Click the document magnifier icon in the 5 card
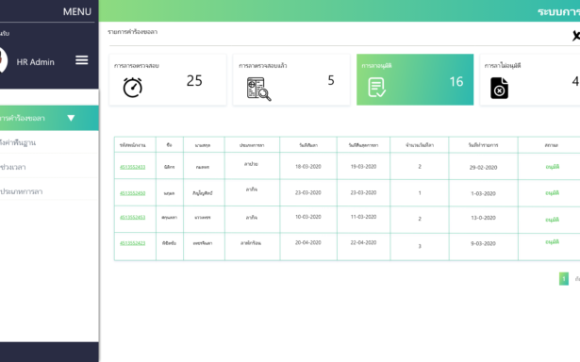This screenshot has width=580, height=362. pyautogui.click(x=258, y=89)
